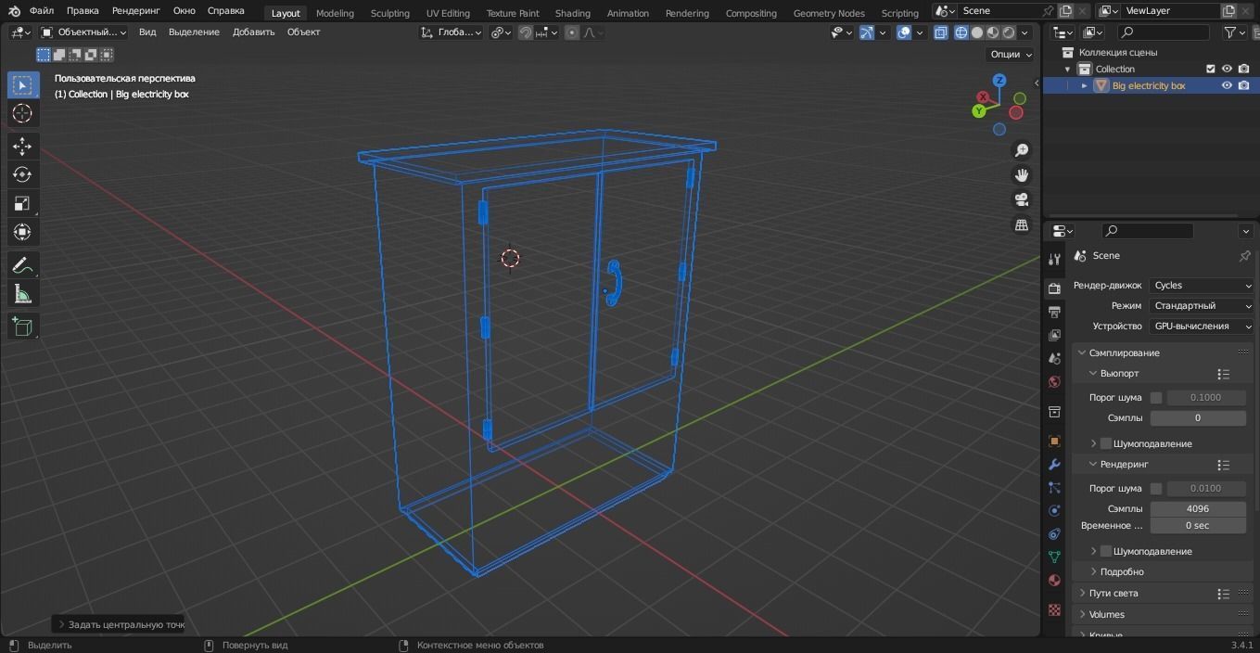Open the Object Constraints properties tab
The height and width of the screenshot is (653, 1260).
coord(1054,534)
